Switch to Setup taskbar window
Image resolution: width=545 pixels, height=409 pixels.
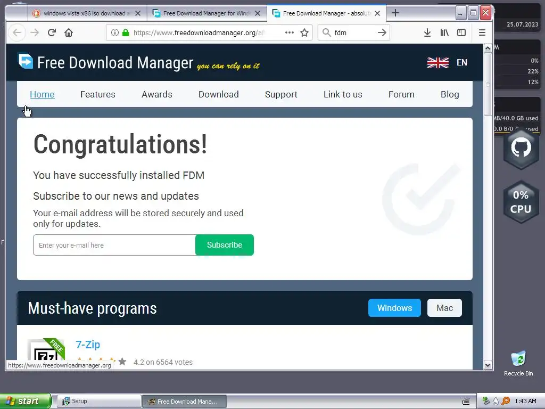click(99, 402)
